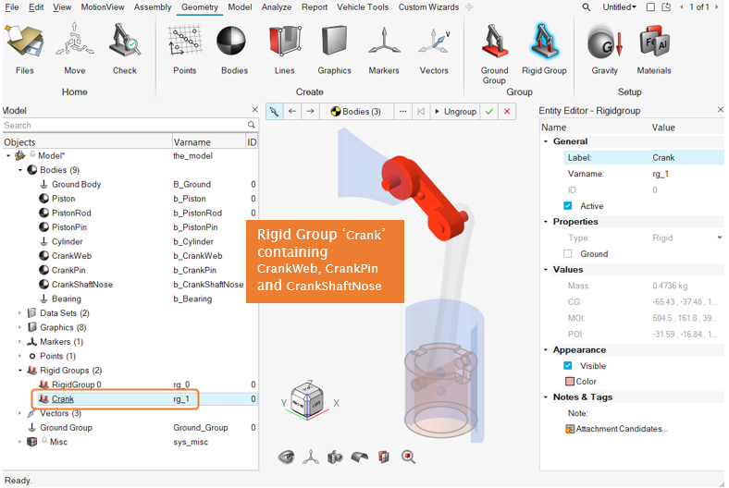Open the Analyze ribbon tab
Viewport: 729px width, 488px height.
click(276, 7)
